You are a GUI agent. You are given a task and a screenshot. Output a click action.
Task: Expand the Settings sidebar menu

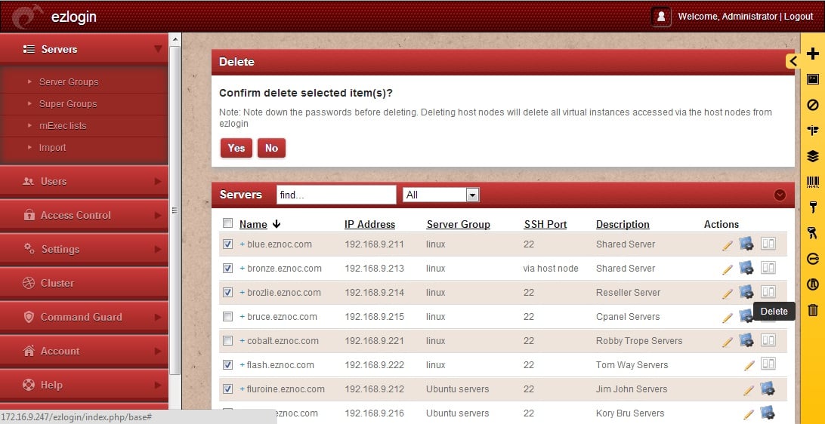[84, 249]
